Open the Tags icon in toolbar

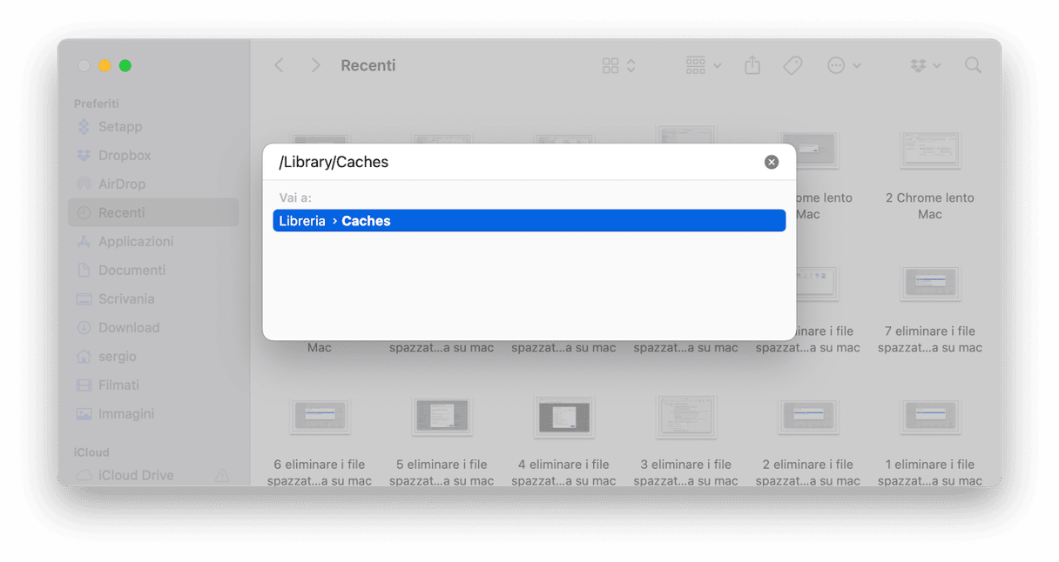pos(793,65)
